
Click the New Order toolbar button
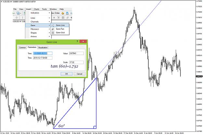tap(56, 13)
